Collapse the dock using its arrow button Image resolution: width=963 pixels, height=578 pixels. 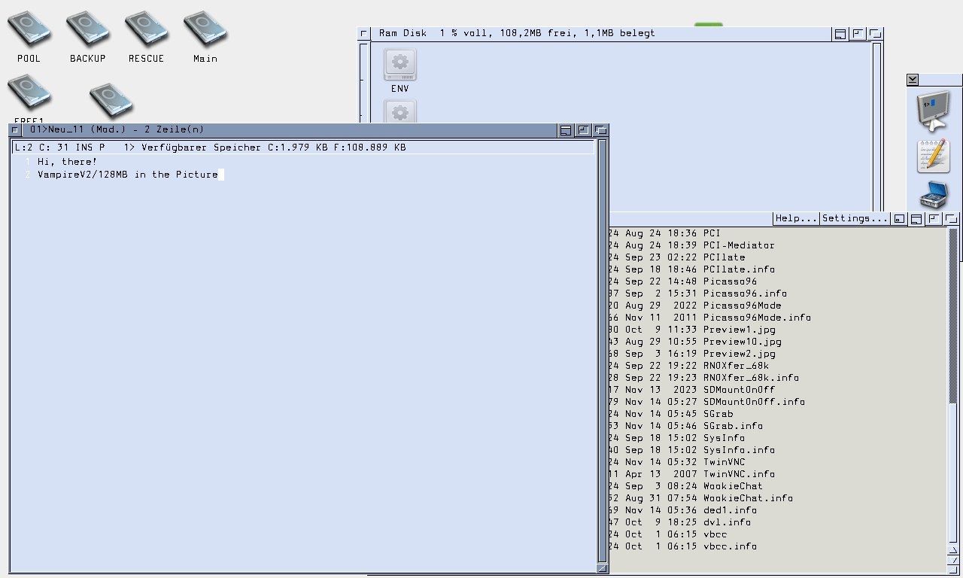coord(913,80)
